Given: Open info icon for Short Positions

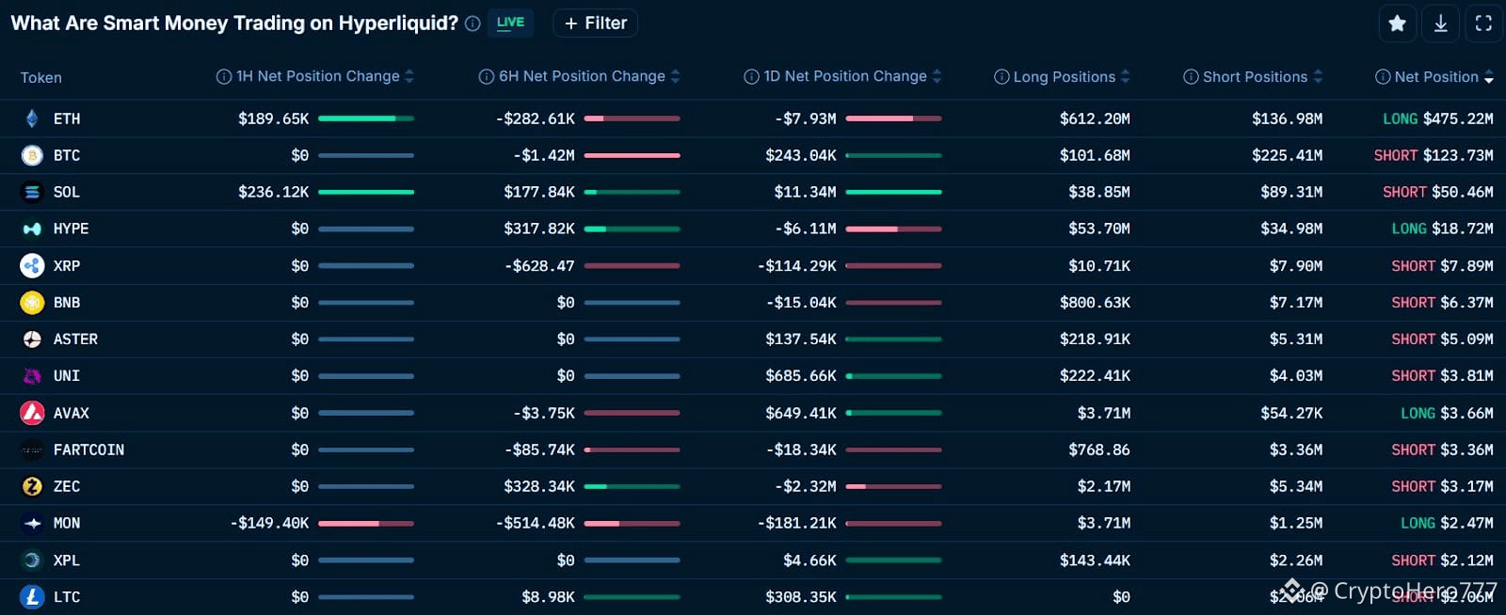Looking at the screenshot, I should pyautogui.click(x=1191, y=77).
